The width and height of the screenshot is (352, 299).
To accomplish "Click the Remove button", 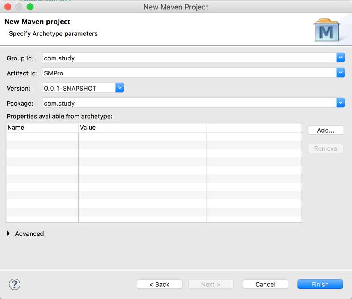I will (326, 148).
